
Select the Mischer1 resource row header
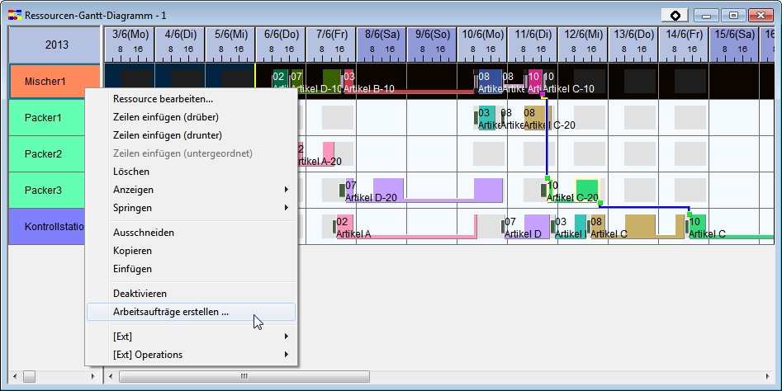coord(45,82)
